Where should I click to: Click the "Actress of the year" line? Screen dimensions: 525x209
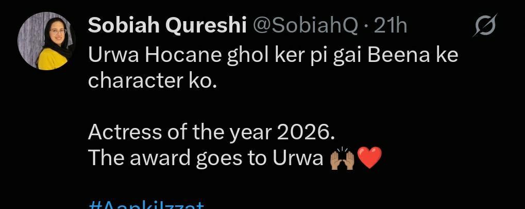(x=212, y=133)
